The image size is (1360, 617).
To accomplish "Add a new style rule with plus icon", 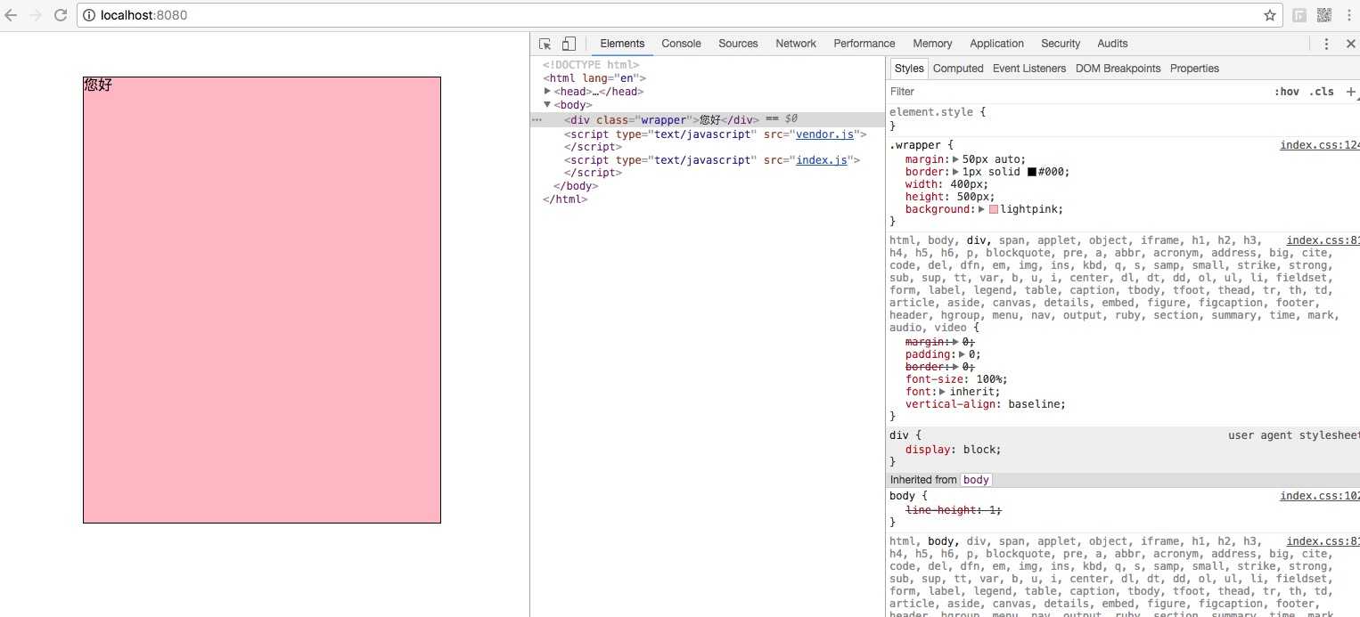I will [x=1351, y=92].
